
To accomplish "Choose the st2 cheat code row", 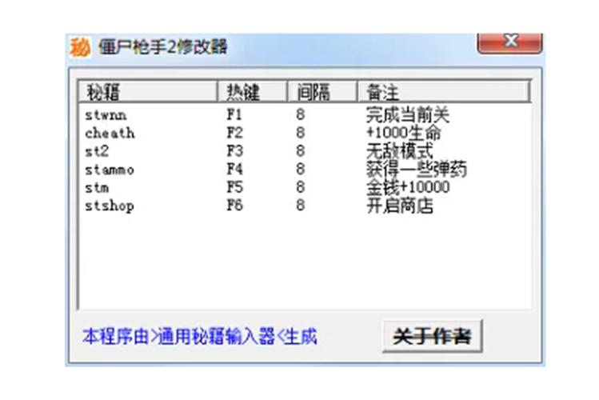I will click(95, 151).
